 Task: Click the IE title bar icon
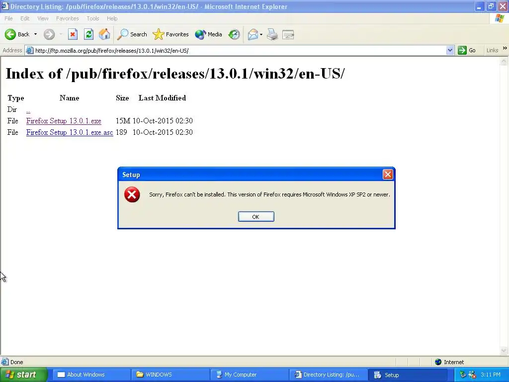5,6
